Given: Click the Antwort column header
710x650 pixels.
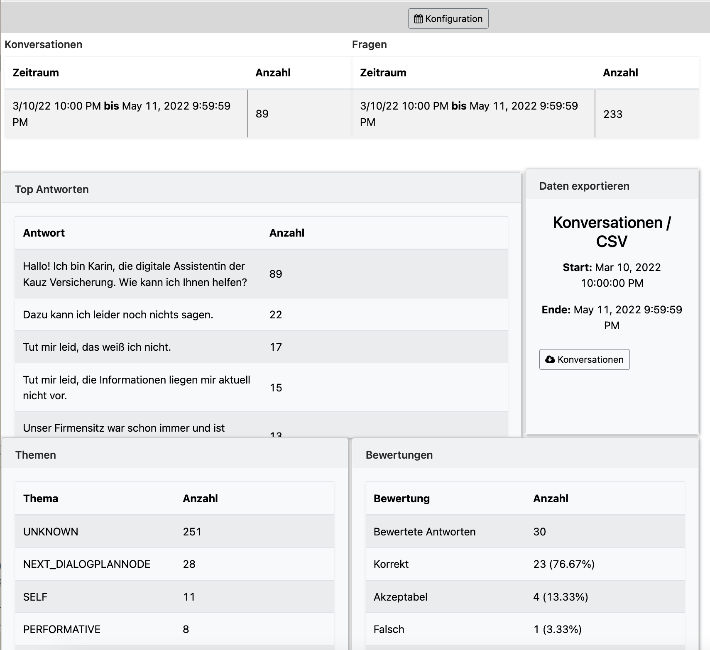Looking at the screenshot, I should tap(44, 233).
